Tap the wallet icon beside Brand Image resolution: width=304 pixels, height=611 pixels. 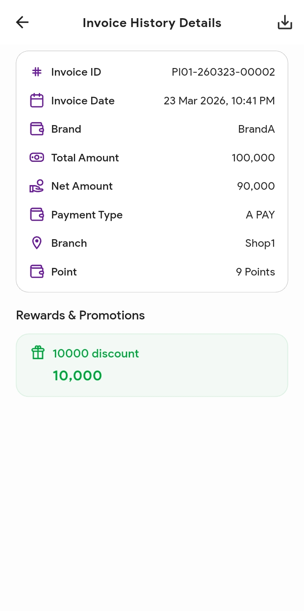(x=37, y=129)
